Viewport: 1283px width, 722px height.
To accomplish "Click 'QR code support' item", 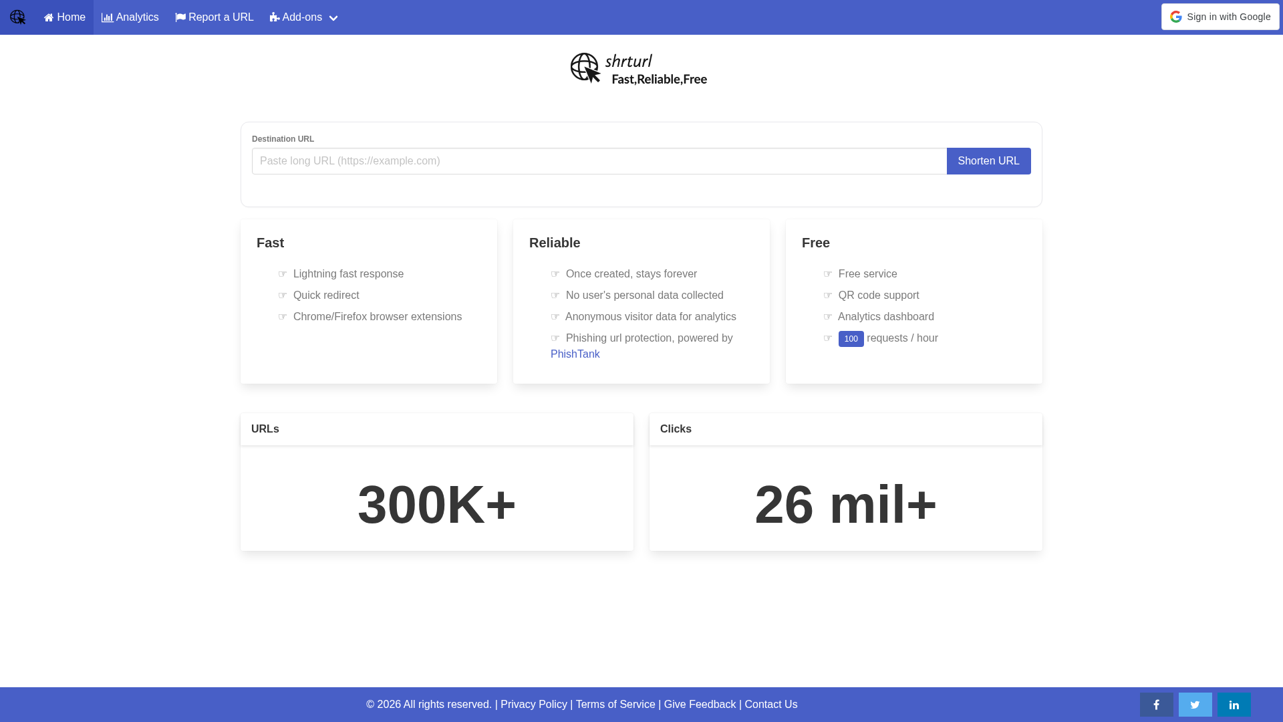I will click(879, 295).
